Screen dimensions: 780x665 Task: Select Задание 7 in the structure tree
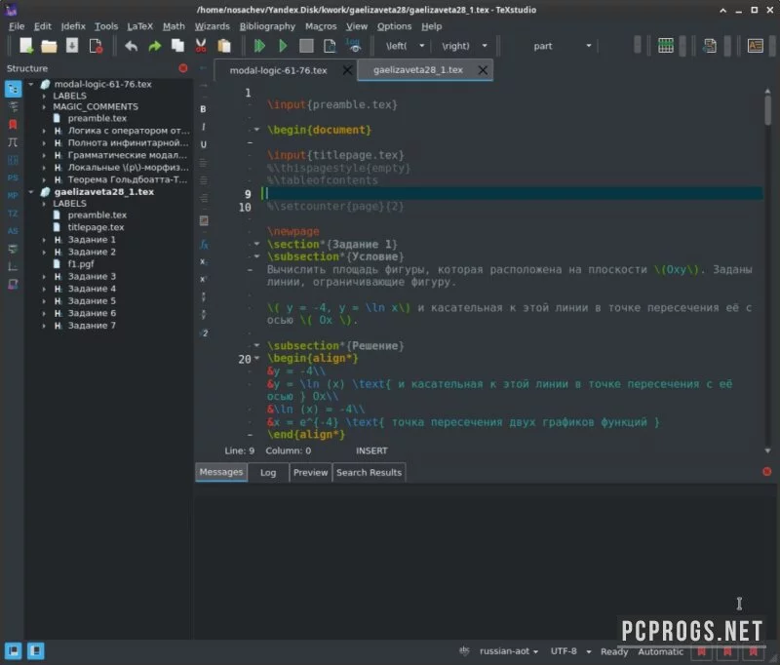(92, 326)
